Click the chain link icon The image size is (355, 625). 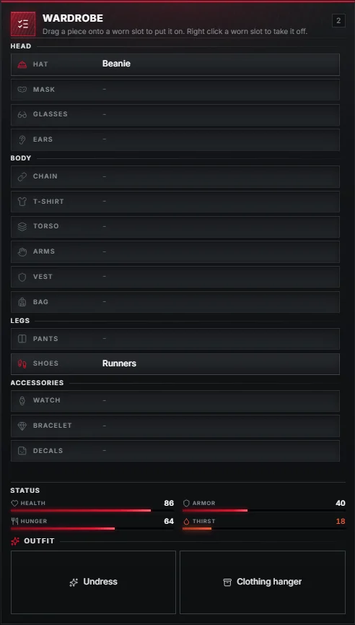pyautogui.click(x=22, y=176)
